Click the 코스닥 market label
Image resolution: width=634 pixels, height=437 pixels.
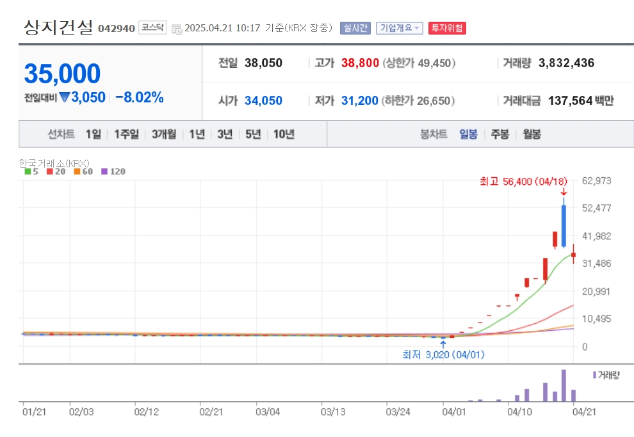pos(152,28)
